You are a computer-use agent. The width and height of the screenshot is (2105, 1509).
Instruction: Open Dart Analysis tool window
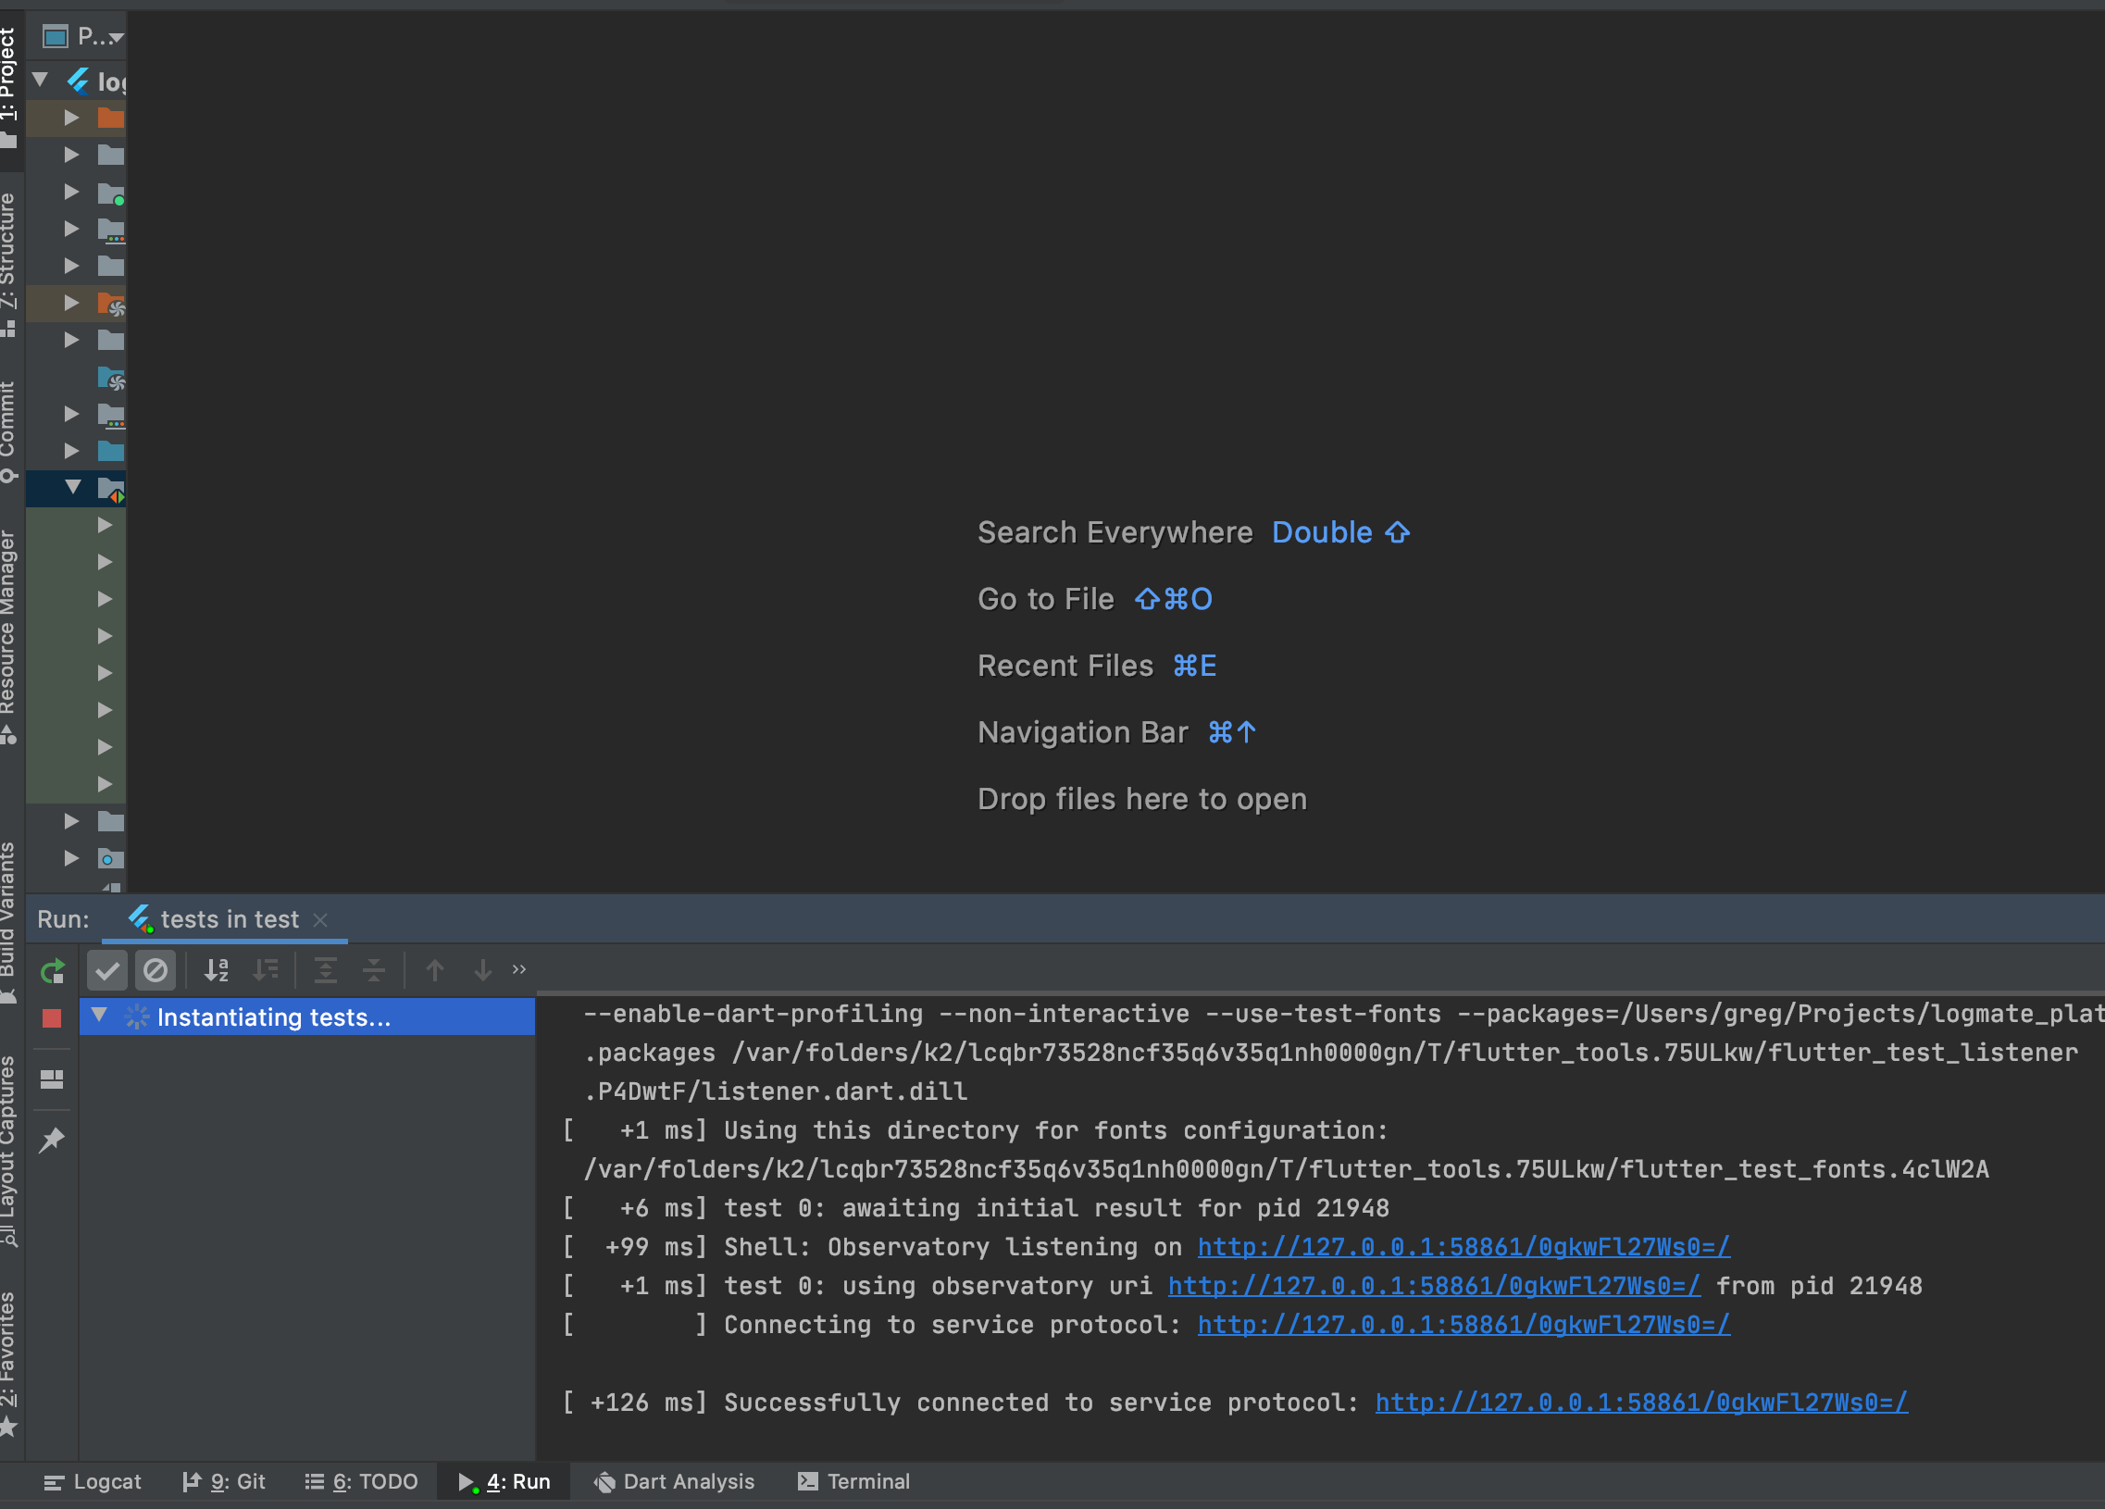click(674, 1481)
